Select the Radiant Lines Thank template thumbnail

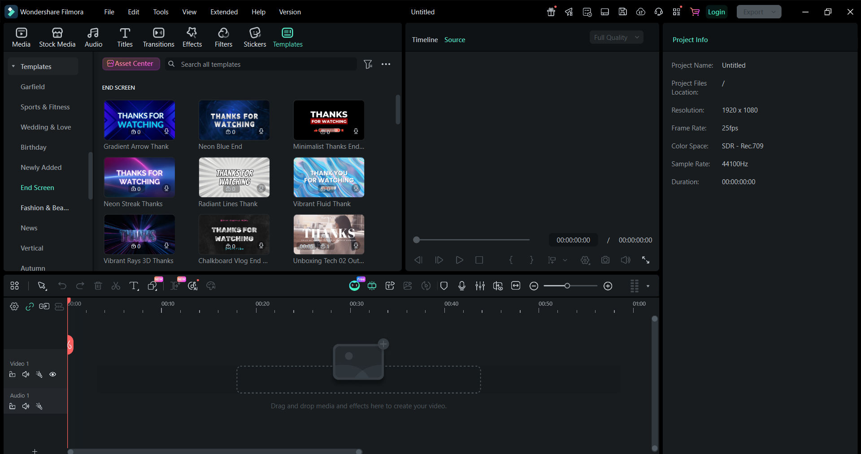pyautogui.click(x=234, y=177)
